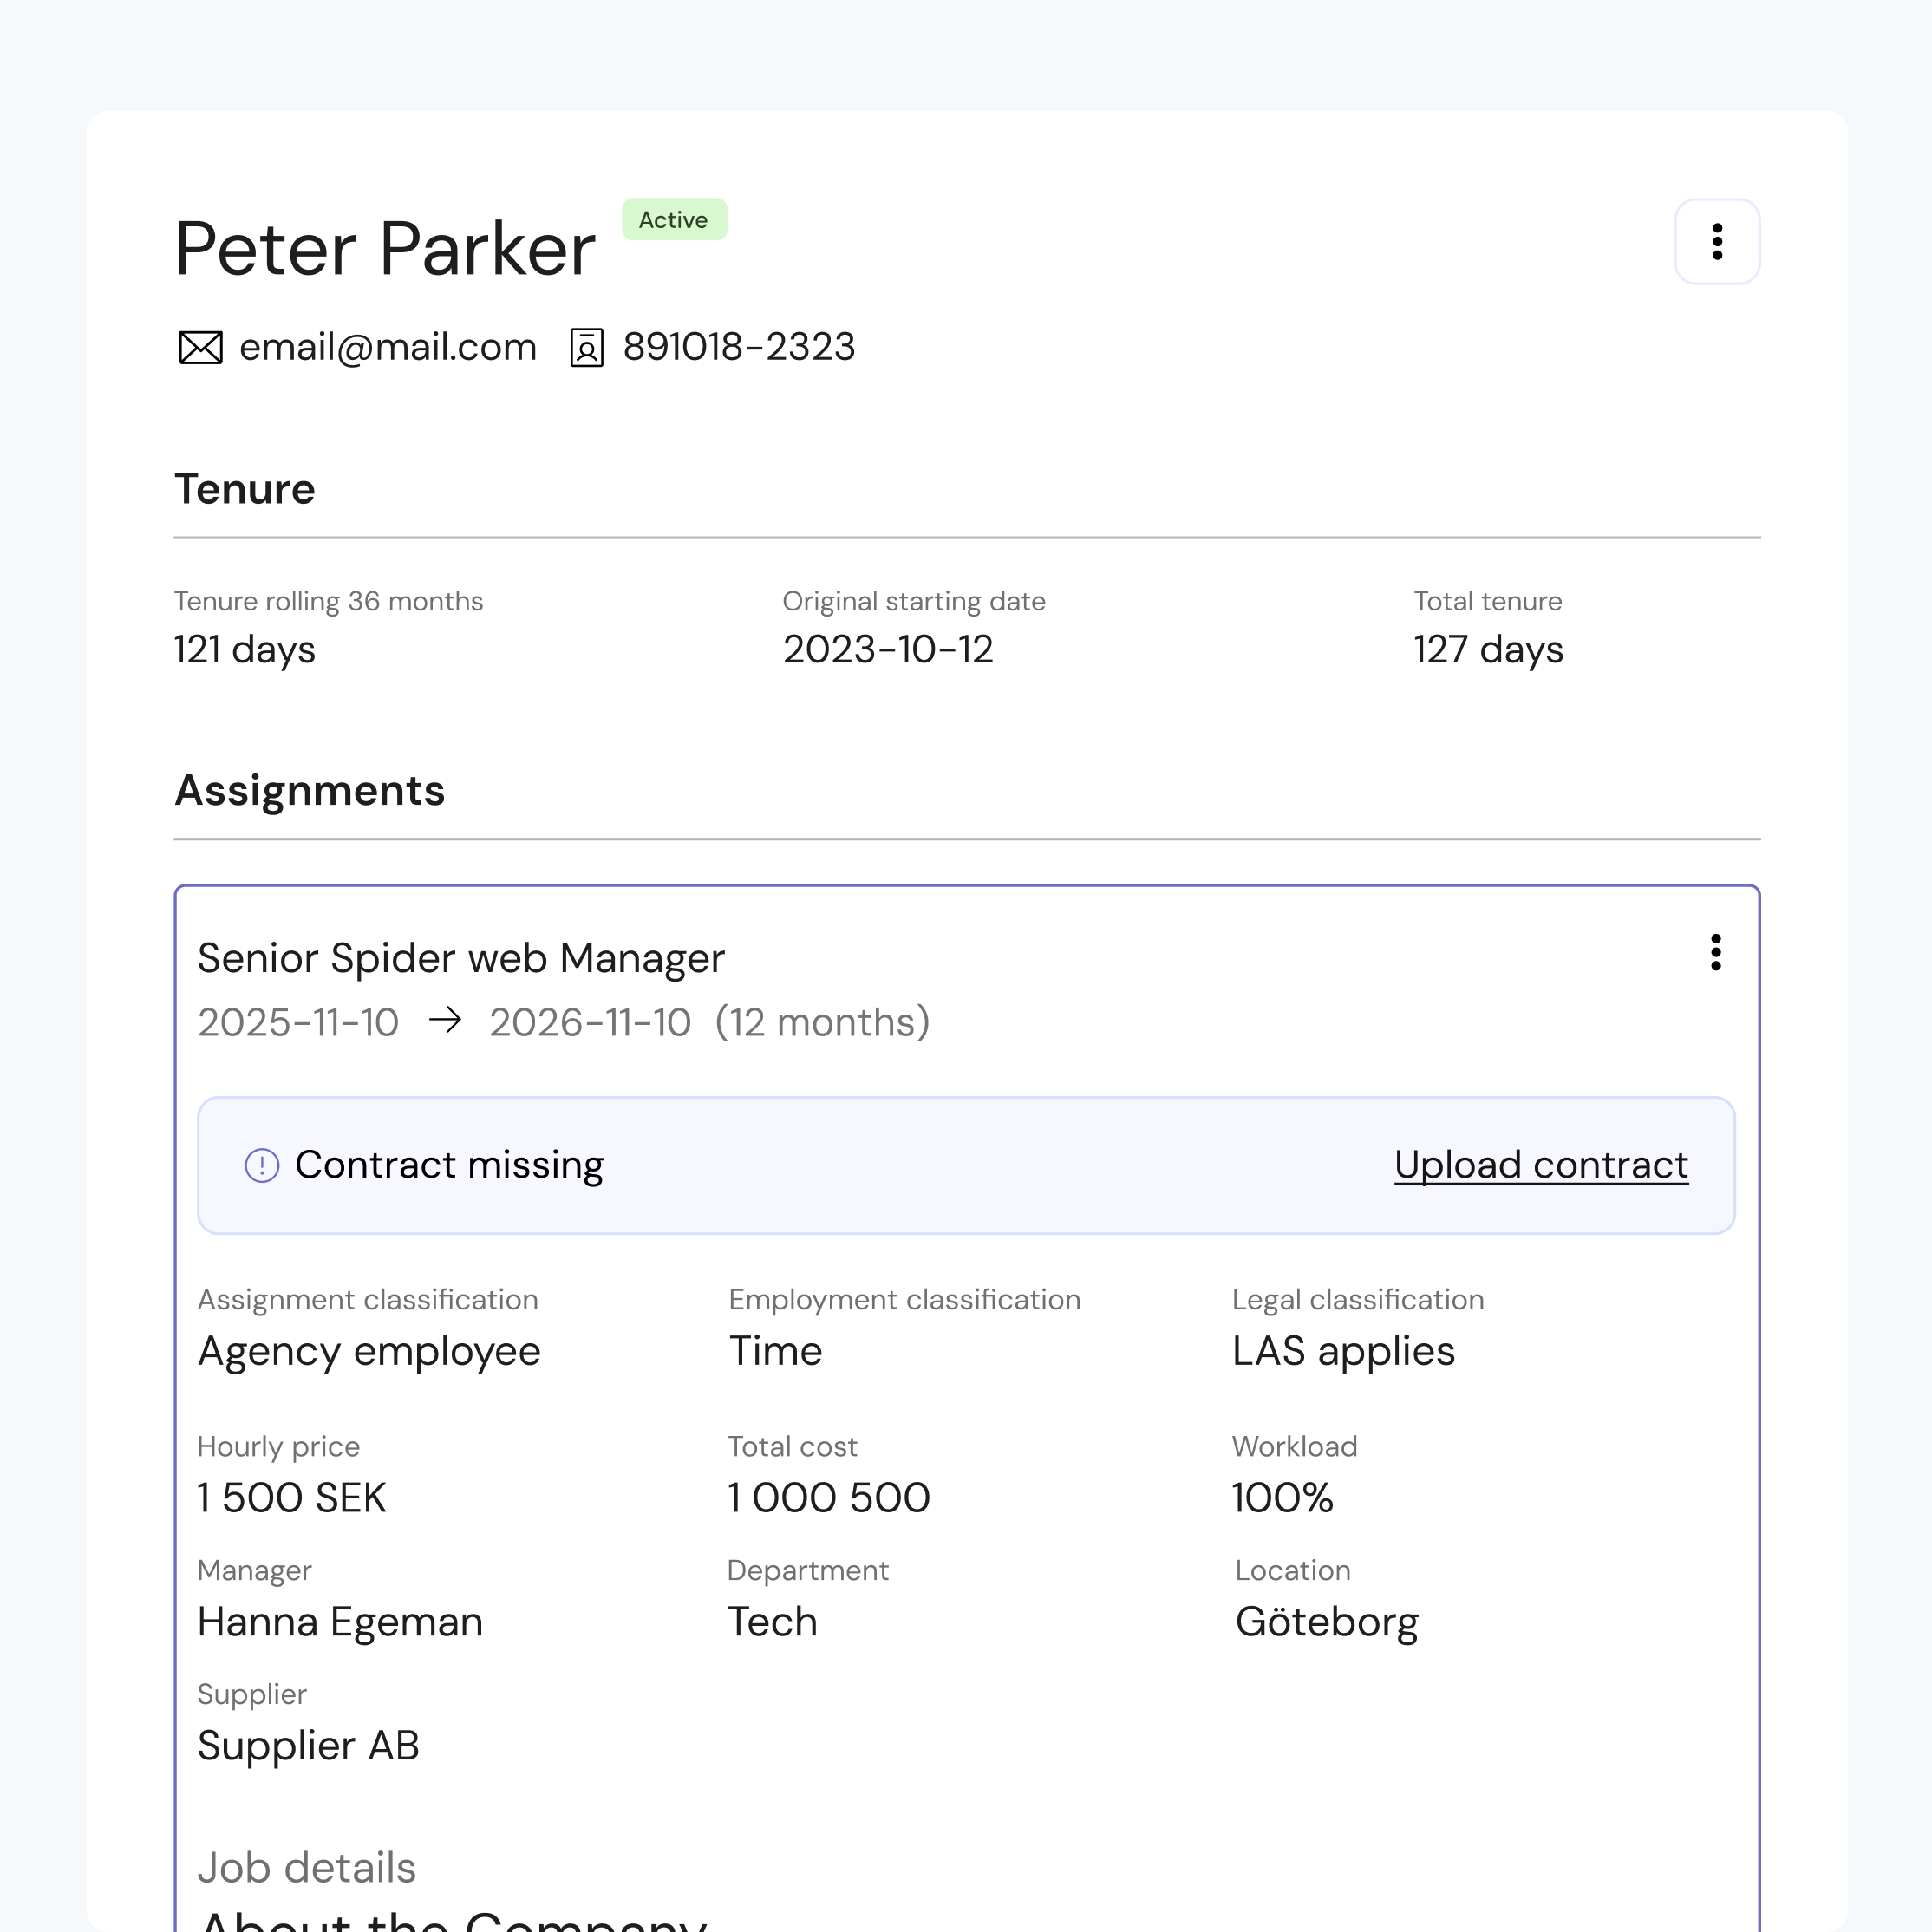Click the personal ID badge icon

click(586, 348)
